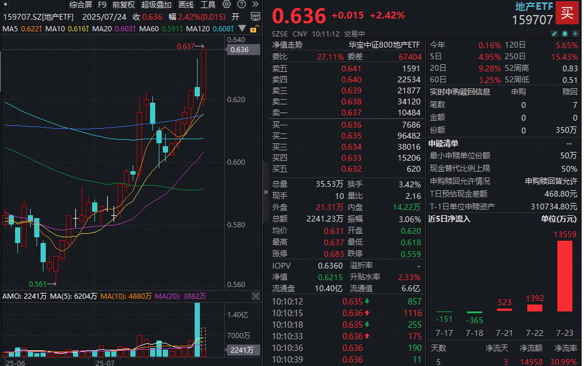The height and width of the screenshot is (366, 584).
Task: Open the MA settings dropdown triangle
Action: tap(242, 28)
